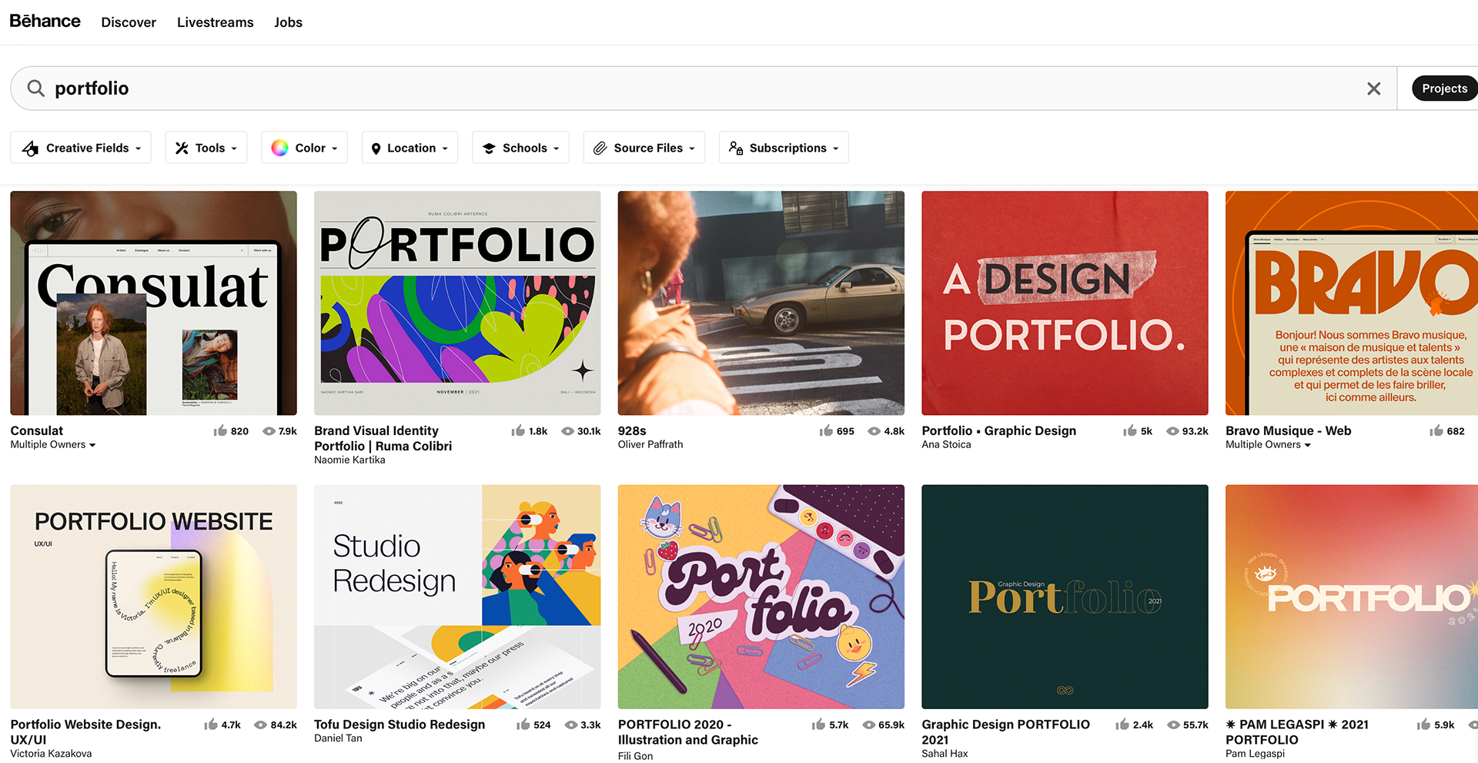The image size is (1478, 763).
Task: Open the Subscriptions filter dropdown
Action: point(784,148)
